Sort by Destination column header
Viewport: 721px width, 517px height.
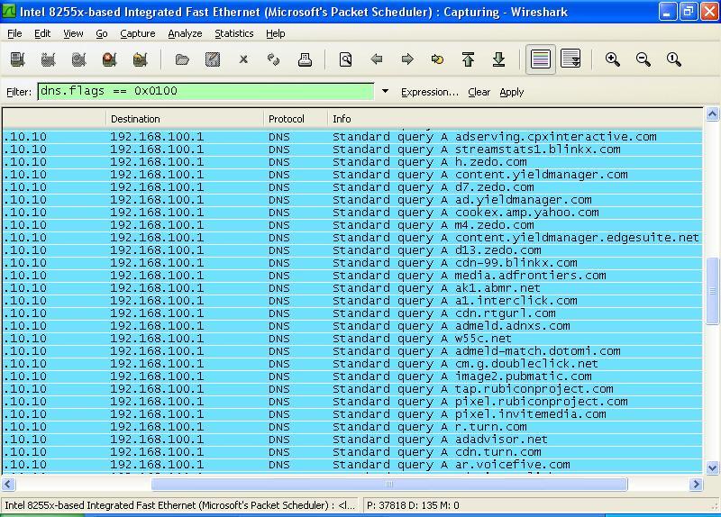(x=185, y=119)
